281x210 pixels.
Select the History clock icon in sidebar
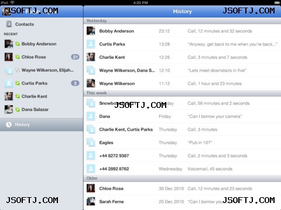(9, 124)
